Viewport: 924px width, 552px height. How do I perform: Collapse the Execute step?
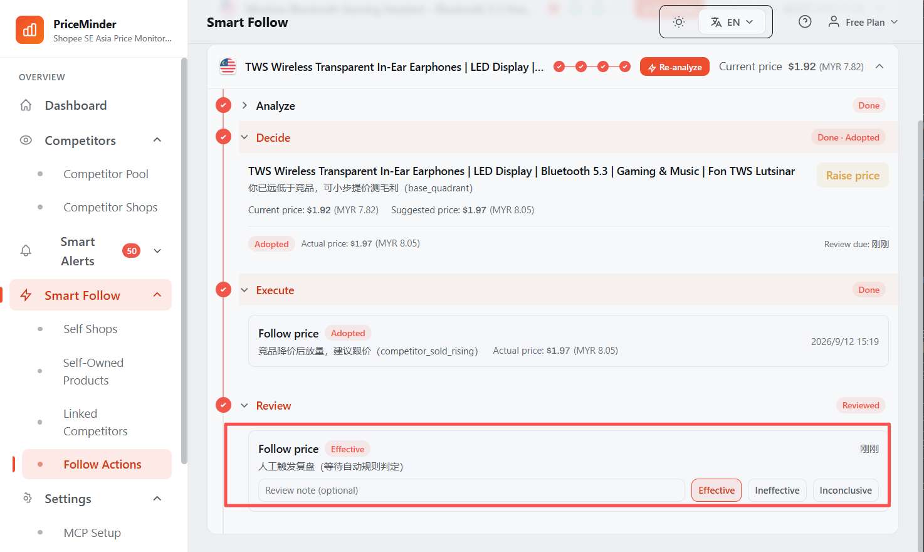(244, 290)
